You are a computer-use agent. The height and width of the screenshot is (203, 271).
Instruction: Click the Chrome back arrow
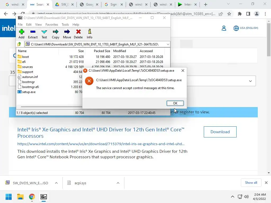pos(6,14)
